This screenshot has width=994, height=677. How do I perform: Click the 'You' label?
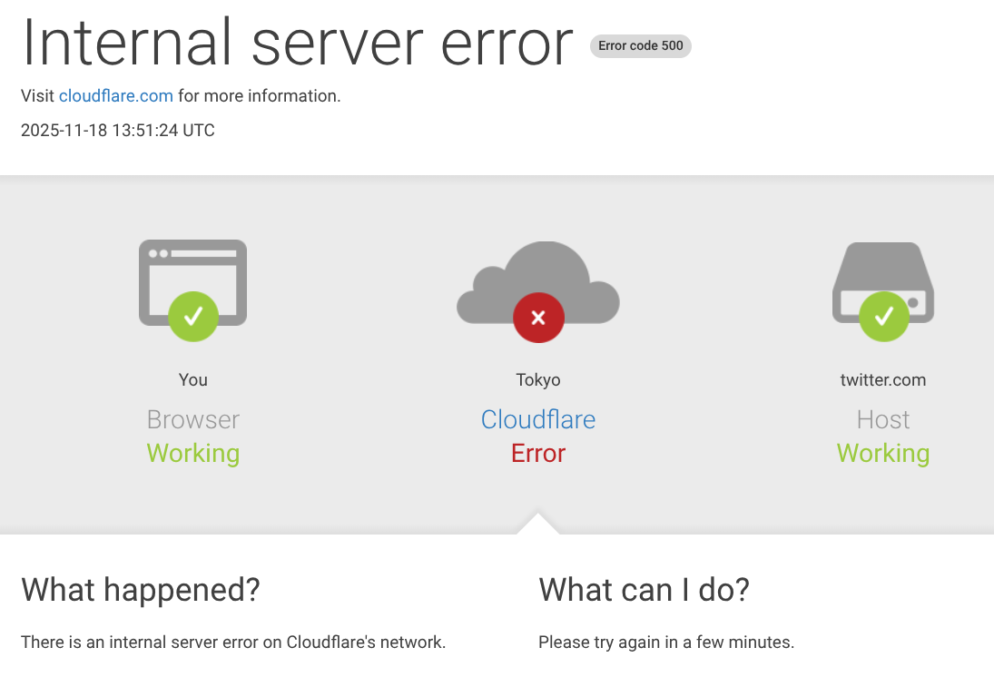(x=192, y=379)
